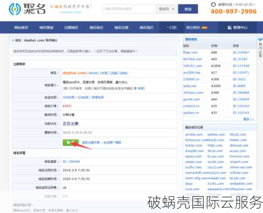Click the registration time 2019-3-9 7:35:52
The image size is (263, 213).
point(76,170)
